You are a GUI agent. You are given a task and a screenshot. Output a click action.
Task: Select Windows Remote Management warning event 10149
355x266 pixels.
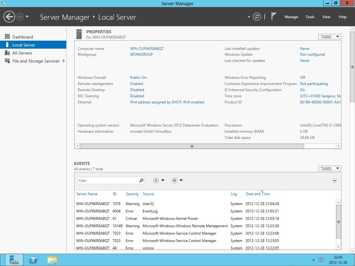click(x=177, y=226)
